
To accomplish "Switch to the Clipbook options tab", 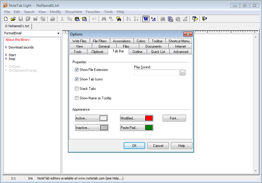I will pyautogui.click(x=97, y=52).
